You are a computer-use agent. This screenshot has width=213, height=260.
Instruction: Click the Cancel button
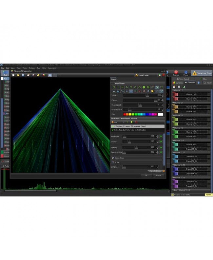159,175
